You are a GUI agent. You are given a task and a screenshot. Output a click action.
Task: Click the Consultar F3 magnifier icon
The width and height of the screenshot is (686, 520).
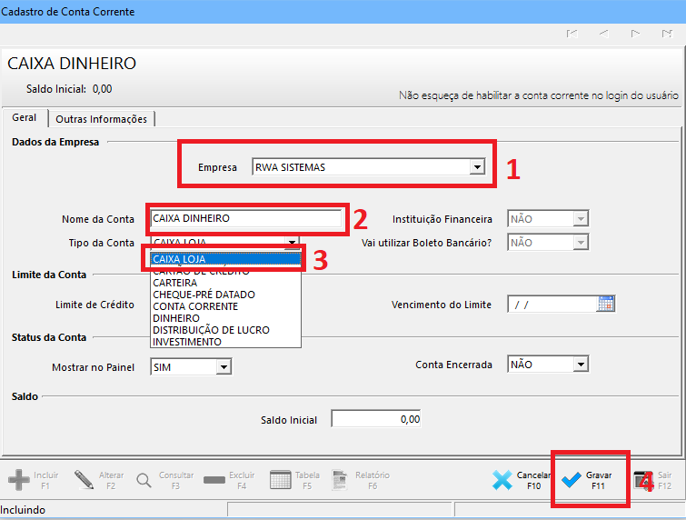click(144, 480)
